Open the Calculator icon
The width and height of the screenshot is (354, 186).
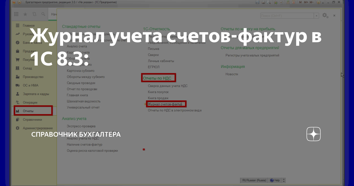[288, 2]
